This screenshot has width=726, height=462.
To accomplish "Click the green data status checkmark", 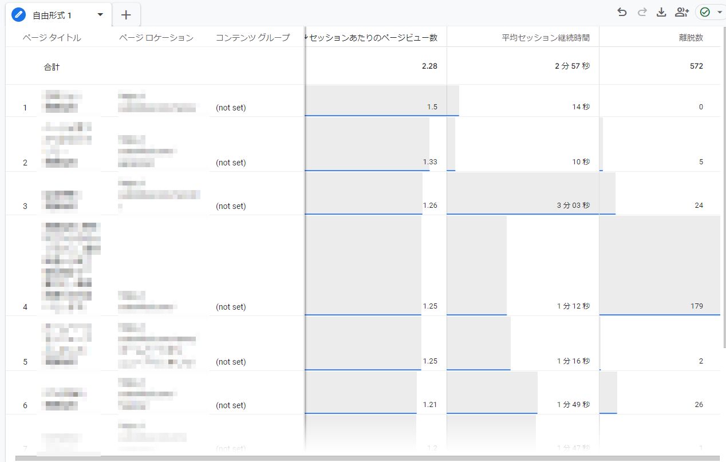I will click(705, 12).
